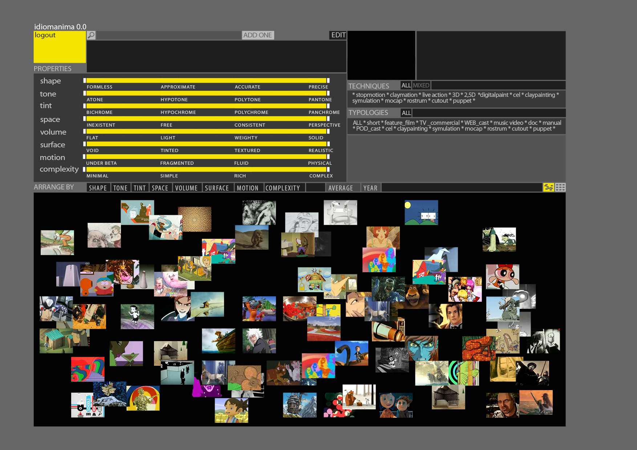This screenshot has width=637, height=450.
Task: Open the Powerpuff Girl thumbnail
Action: click(x=503, y=277)
